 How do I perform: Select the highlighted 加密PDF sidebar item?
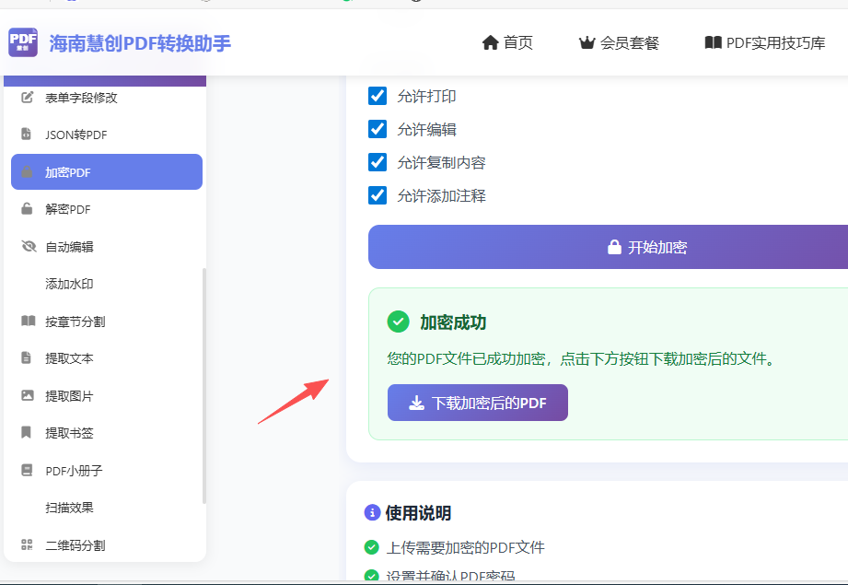[107, 171]
